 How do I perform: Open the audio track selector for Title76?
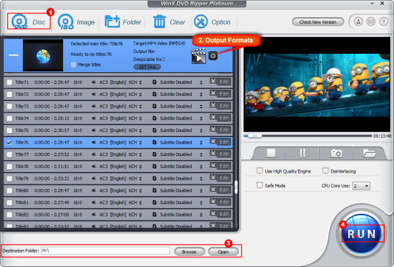[141, 142]
